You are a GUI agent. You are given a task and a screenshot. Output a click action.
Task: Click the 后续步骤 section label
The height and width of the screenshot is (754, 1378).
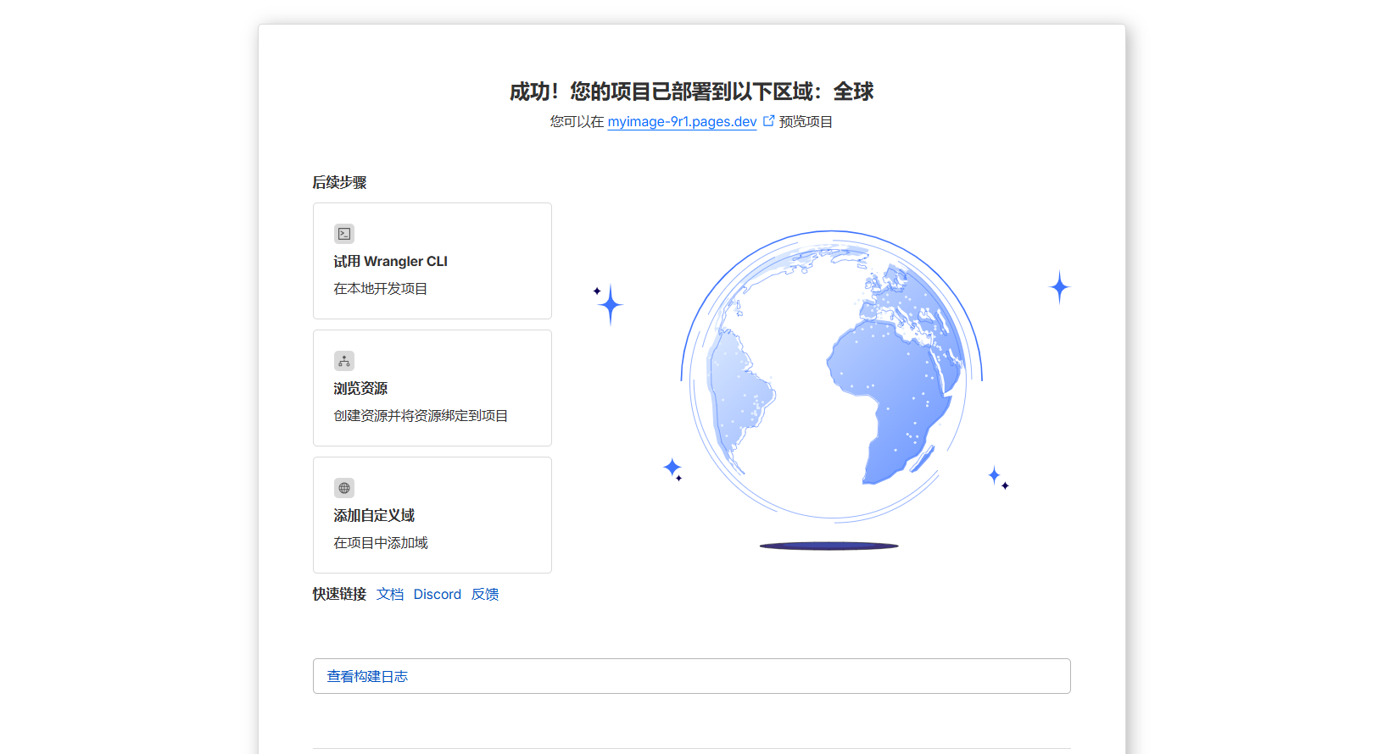[x=339, y=183]
